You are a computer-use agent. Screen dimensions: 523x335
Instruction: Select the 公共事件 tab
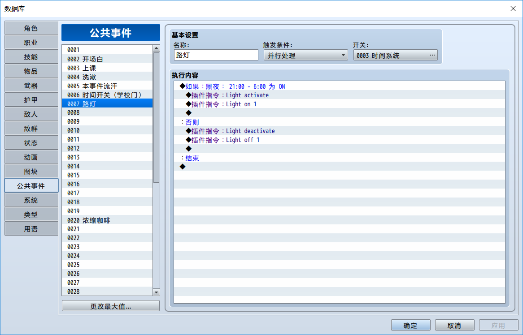tap(31, 186)
